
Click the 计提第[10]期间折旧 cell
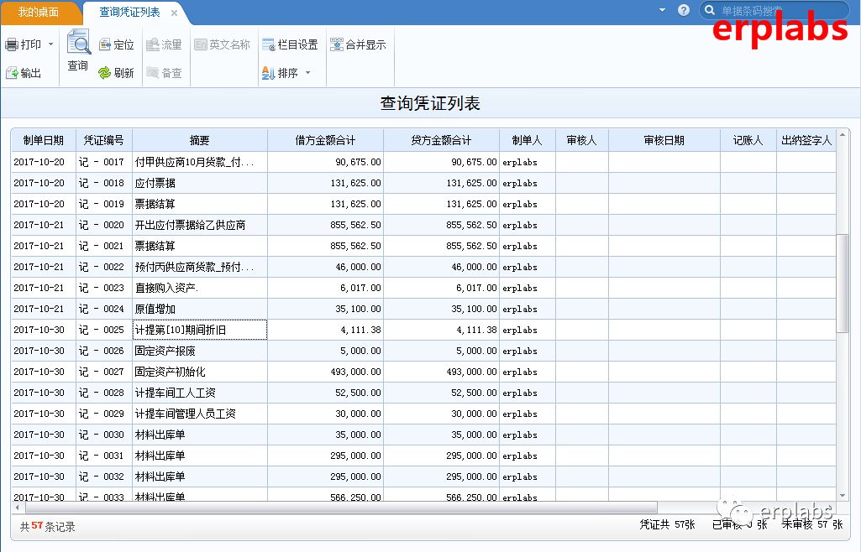pyautogui.click(x=199, y=330)
